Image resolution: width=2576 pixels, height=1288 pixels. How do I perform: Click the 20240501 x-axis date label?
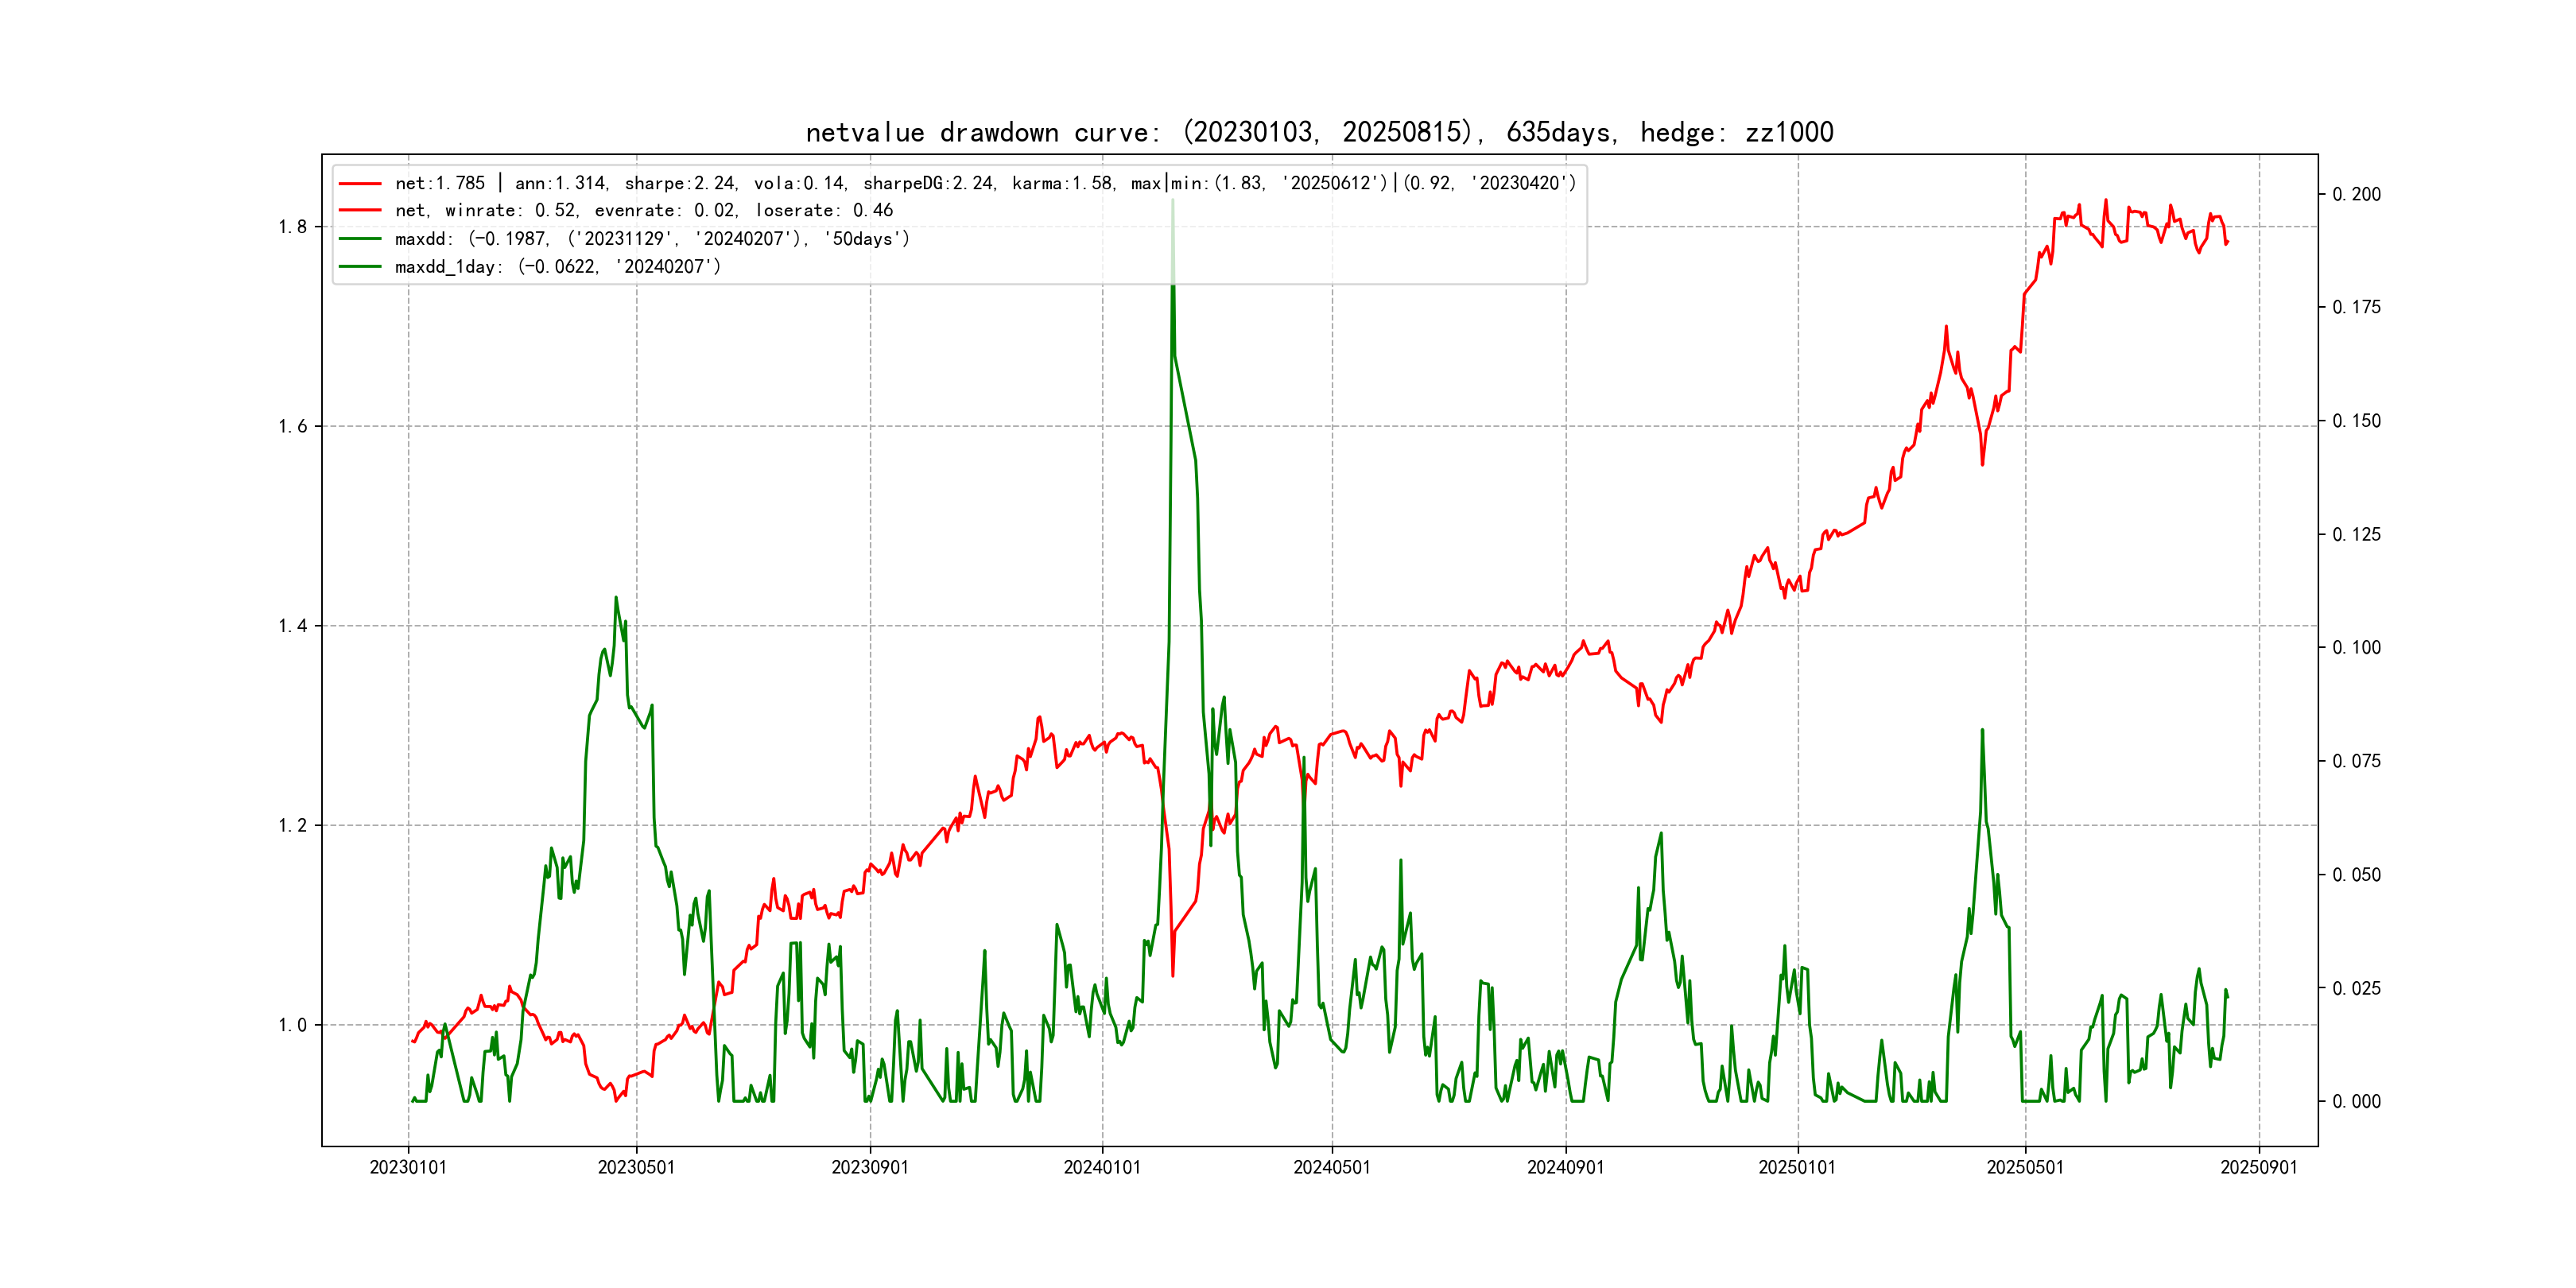pyautogui.click(x=1332, y=1167)
